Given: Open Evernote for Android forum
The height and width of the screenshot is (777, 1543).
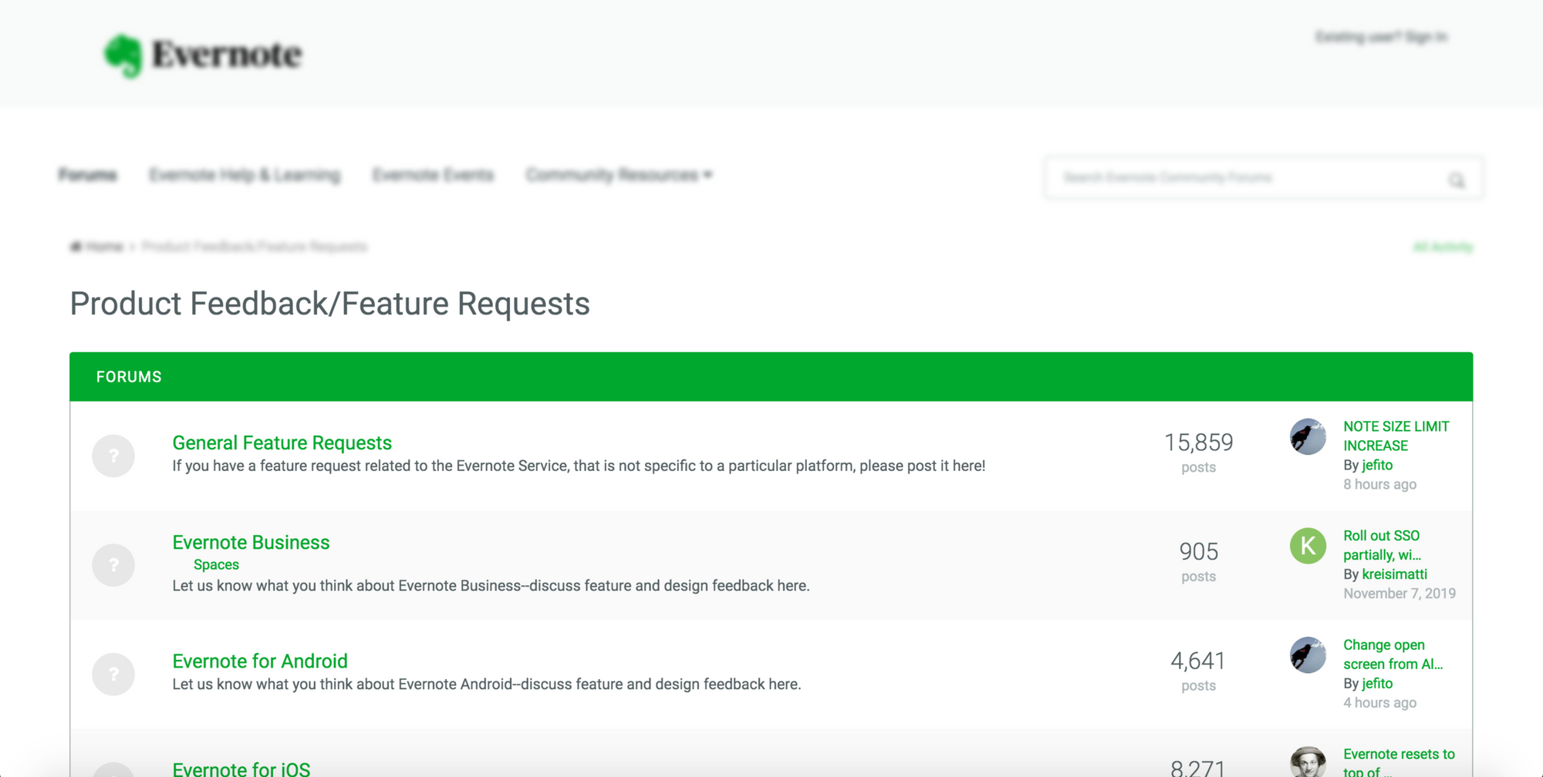Looking at the screenshot, I should tap(260, 661).
